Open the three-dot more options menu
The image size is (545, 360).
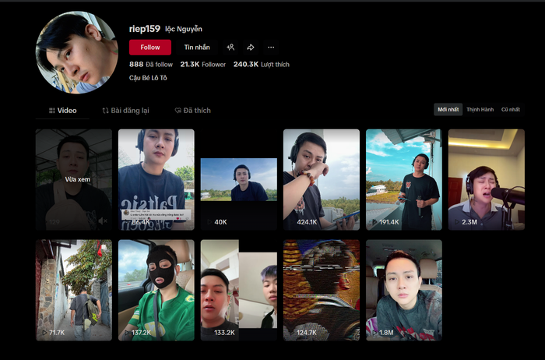[271, 47]
